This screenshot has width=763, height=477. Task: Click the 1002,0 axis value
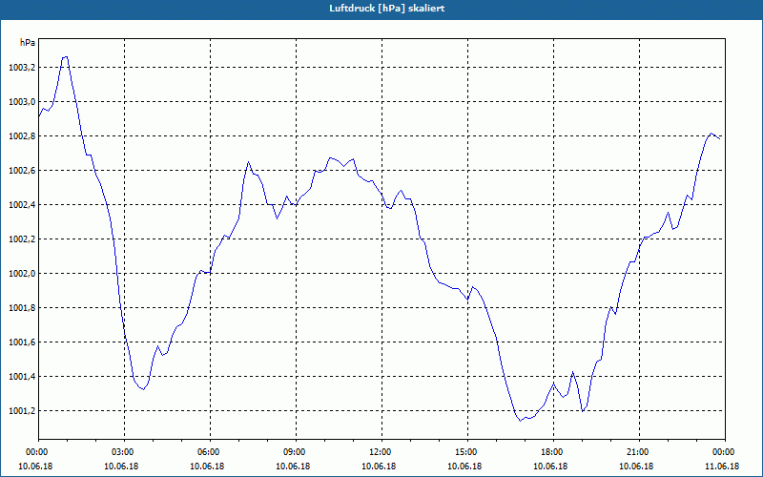click(22, 274)
